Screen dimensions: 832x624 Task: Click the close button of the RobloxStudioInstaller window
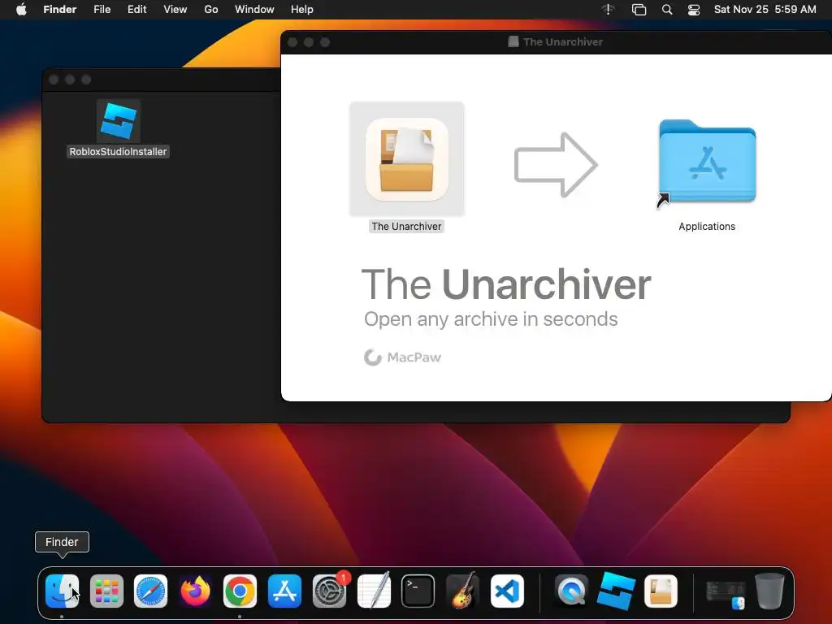(x=54, y=80)
